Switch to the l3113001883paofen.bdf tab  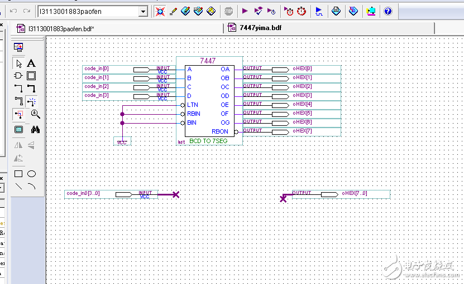[60, 28]
